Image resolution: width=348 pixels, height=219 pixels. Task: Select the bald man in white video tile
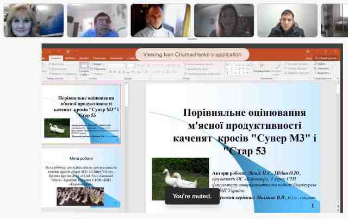coord(161,20)
